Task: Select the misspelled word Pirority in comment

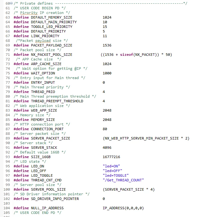Action: point(29,13)
